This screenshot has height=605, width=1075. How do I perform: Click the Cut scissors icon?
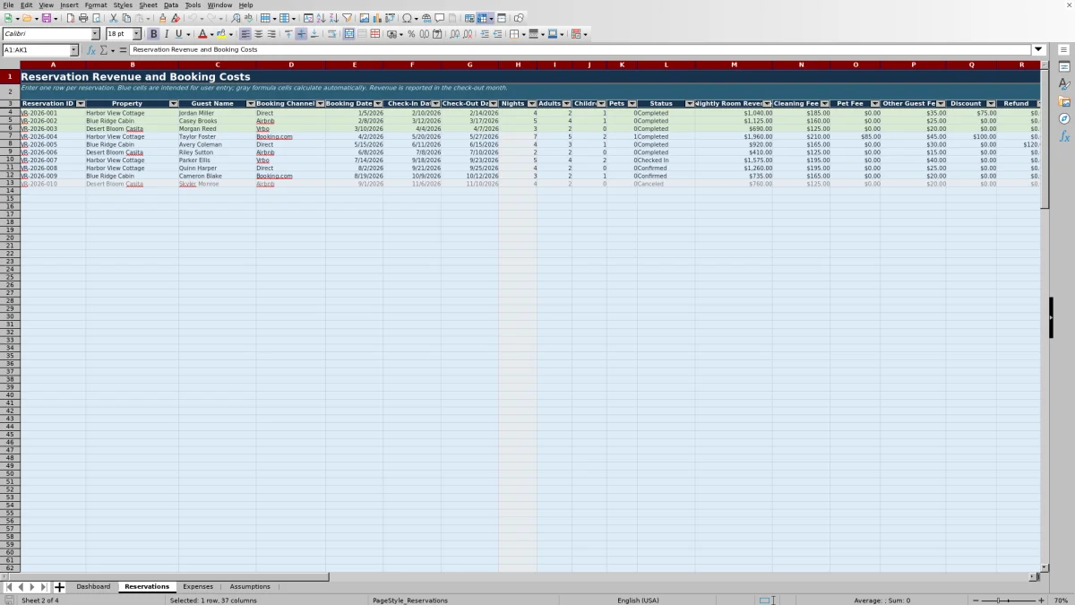[x=113, y=18]
